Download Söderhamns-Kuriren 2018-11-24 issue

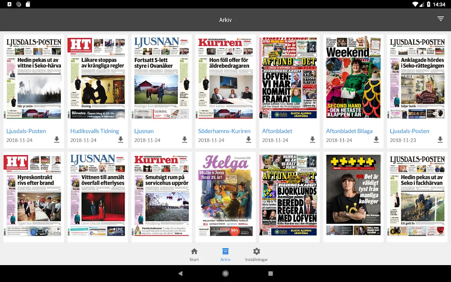coord(248,140)
